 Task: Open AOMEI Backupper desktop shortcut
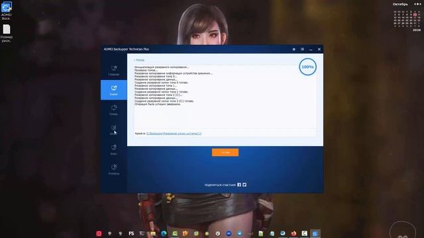tap(6, 11)
